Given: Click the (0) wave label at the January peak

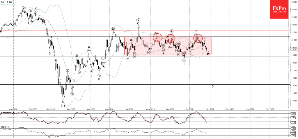Looking at the screenshot, I should 23,8.
